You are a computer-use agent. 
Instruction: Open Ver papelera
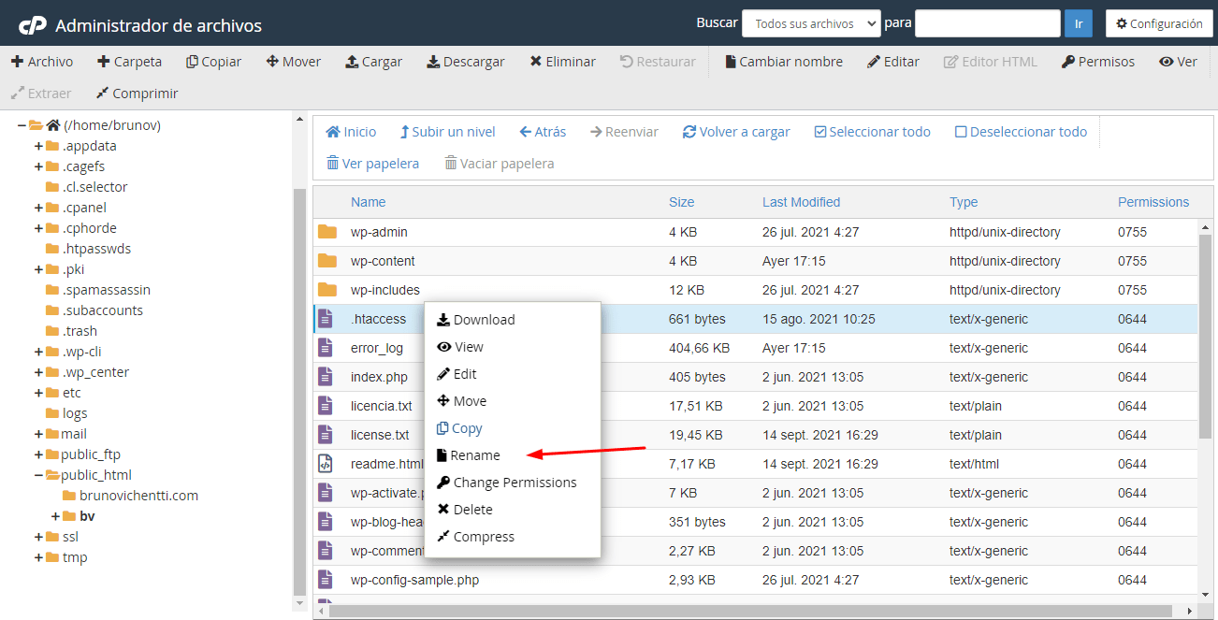coord(372,164)
